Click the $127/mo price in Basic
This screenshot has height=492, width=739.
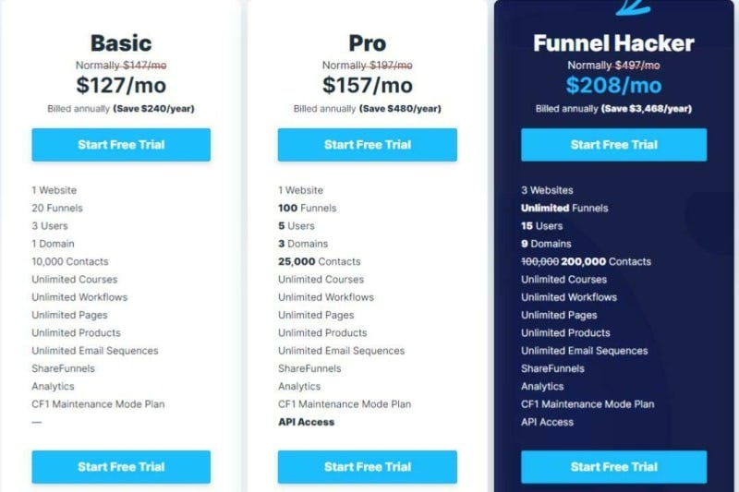click(x=121, y=85)
